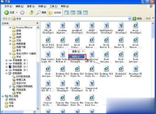This screenshot has height=114, width=156.
Task: Select the AB similarity view icon
Action: click(79, 13)
